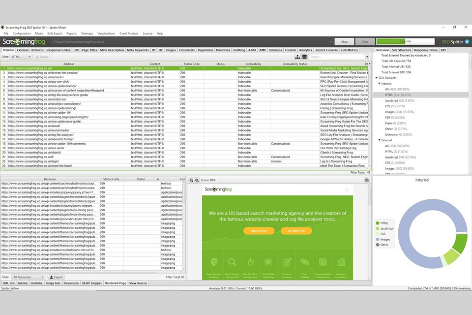Switch to tree view icon
Viewport: 472px width, 315px height.
tap(297, 57)
